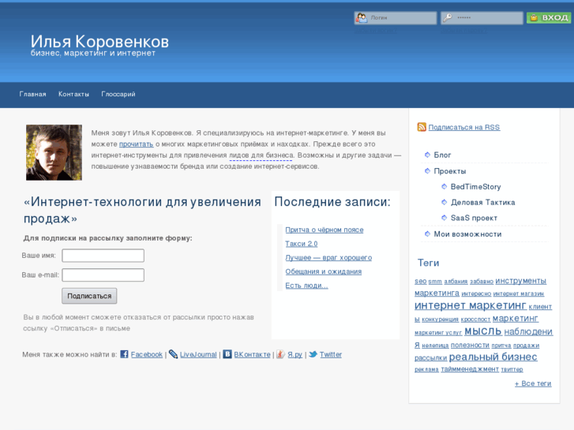574x430 pixels.
Task: Select the албания tag
Action: pyautogui.click(x=456, y=282)
